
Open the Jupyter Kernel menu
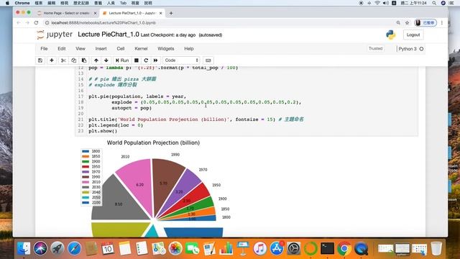141,49
